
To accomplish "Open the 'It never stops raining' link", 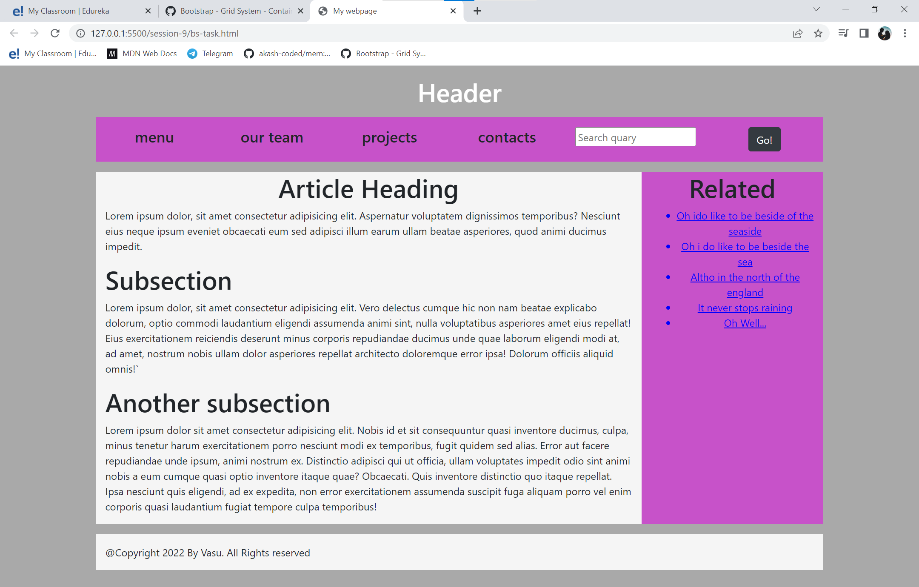I will [745, 308].
